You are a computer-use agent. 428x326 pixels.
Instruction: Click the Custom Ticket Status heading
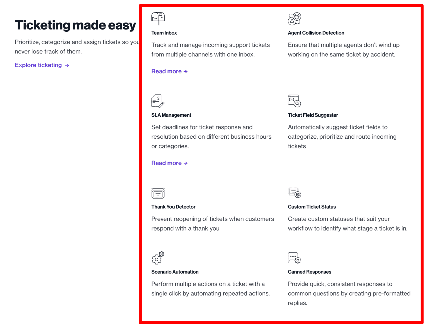312,207
